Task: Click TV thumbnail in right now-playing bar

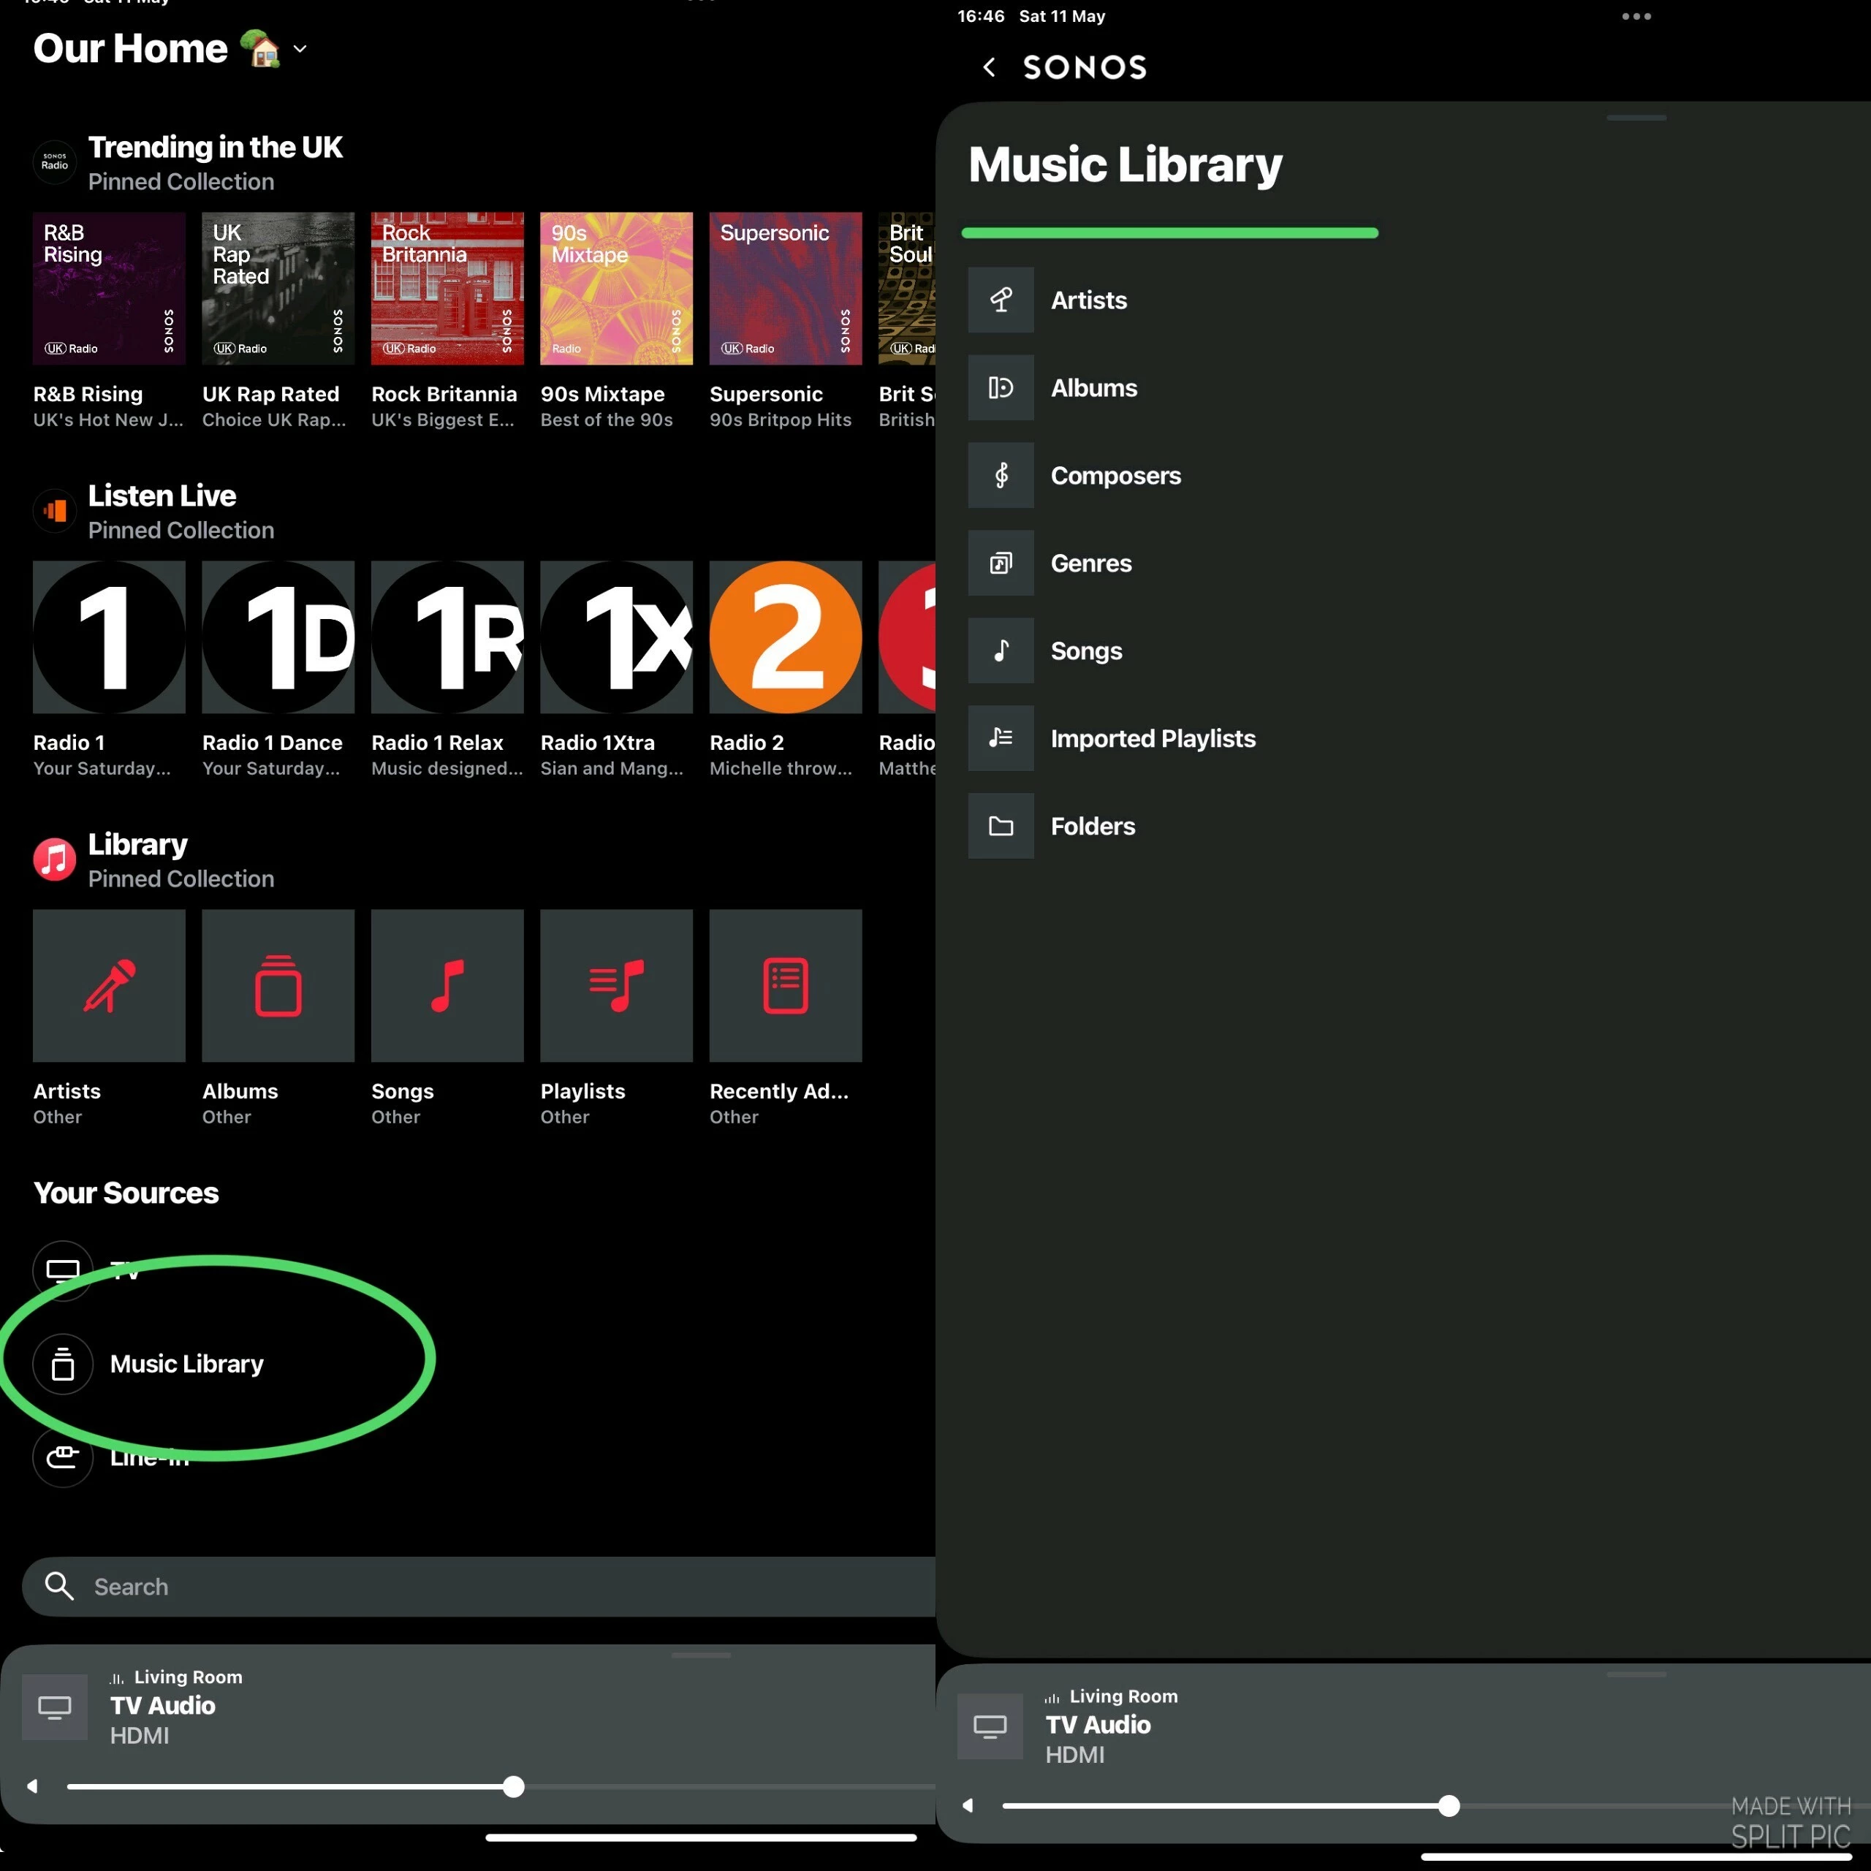Action: pos(990,1727)
